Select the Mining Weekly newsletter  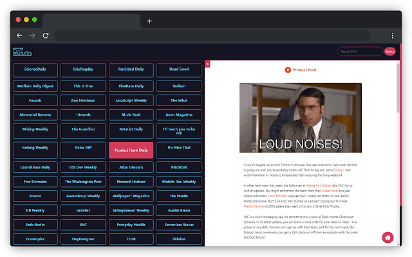(35, 131)
